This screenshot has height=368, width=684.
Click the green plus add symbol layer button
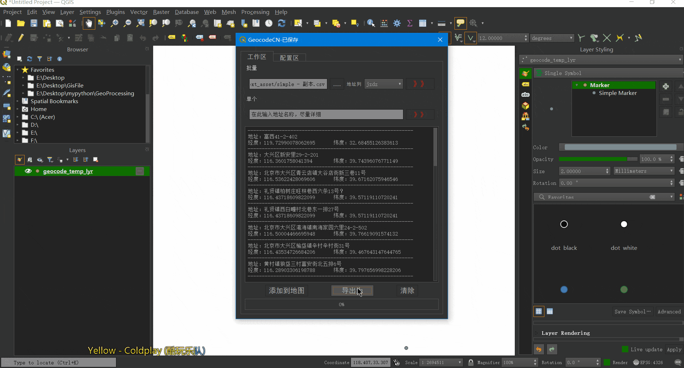click(666, 86)
